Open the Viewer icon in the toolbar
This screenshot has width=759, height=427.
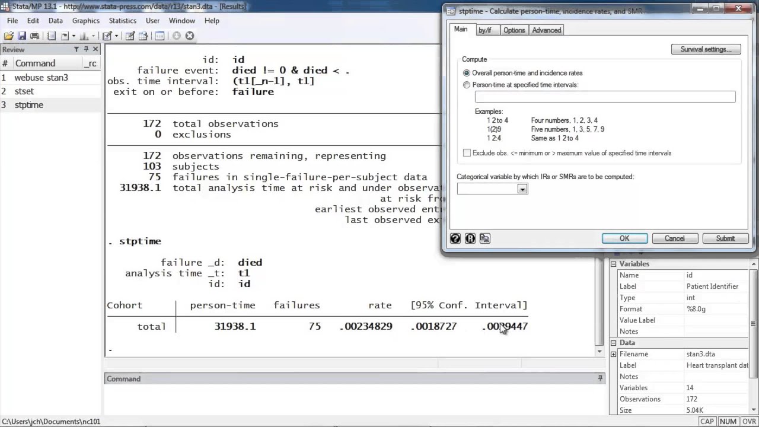[65, 36]
